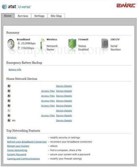Screen dimensions: 138x167
Task: Open the Wireless networking feature link
Action: tap(12, 138)
